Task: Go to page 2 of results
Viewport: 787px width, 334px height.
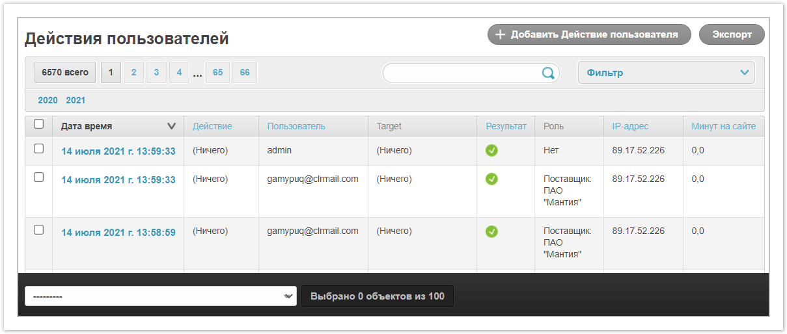Action: 133,73
